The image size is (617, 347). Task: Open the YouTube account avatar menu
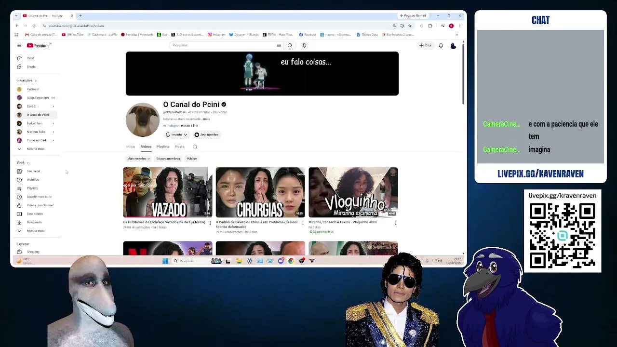point(453,45)
